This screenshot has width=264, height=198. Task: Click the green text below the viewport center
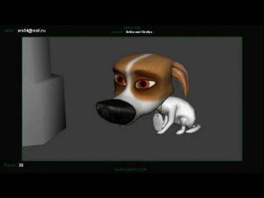(x=130, y=169)
